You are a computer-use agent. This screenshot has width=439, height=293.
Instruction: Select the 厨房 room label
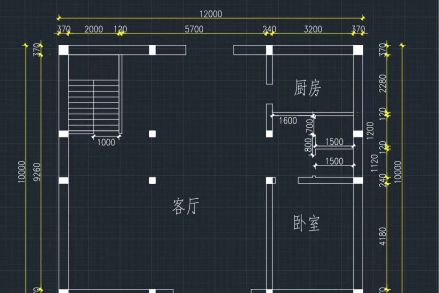pyautogui.click(x=308, y=88)
